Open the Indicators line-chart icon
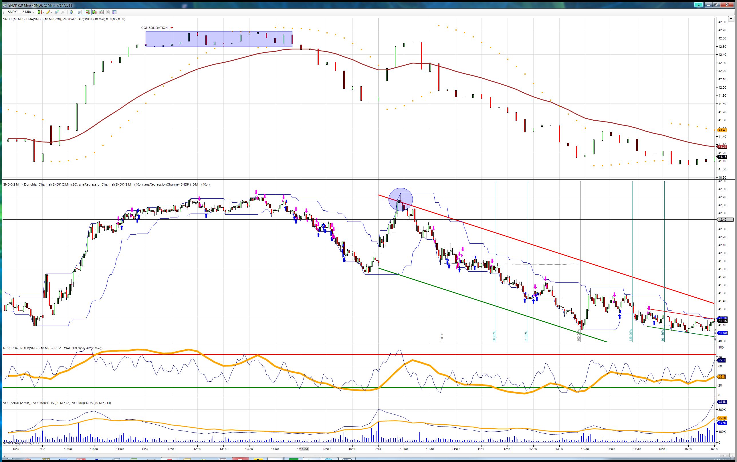 click(x=101, y=12)
